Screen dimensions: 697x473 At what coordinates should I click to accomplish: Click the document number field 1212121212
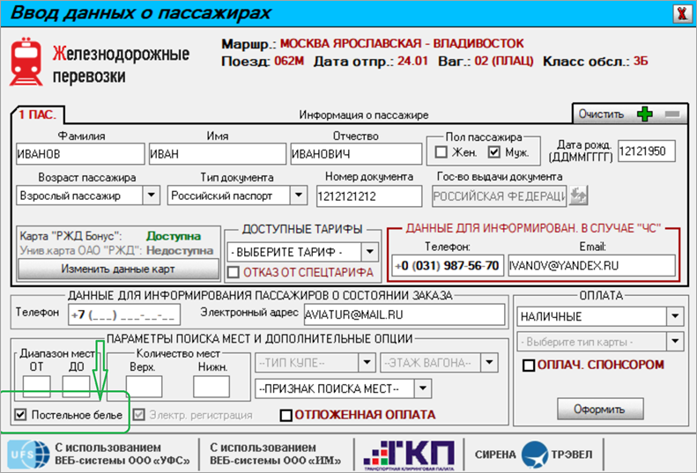click(x=369, y=196)
